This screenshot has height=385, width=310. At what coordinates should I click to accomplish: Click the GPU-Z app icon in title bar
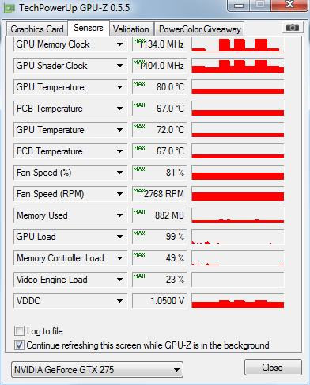(x=9, y=8)
